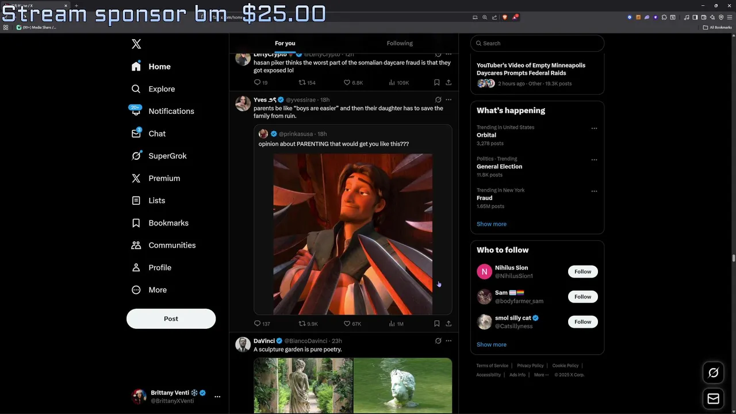Open more options on DaVinci post

tap(448, 340)
